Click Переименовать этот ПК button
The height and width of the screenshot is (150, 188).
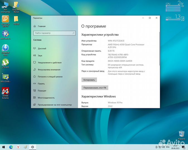tap(95, 88)
